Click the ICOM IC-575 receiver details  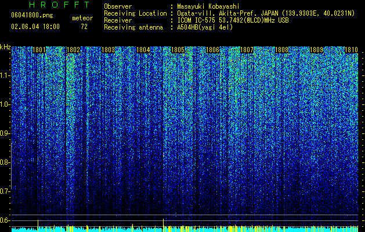click(233, 20)
